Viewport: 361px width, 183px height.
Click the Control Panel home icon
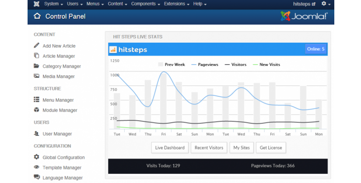(x=37, y=16)
